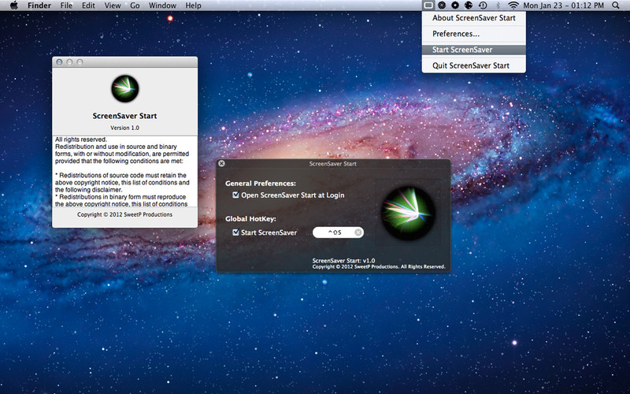Click the ScreenSaver Start logo in About window
The height and width of the screenshot is (394, 630).
(125, 88)
